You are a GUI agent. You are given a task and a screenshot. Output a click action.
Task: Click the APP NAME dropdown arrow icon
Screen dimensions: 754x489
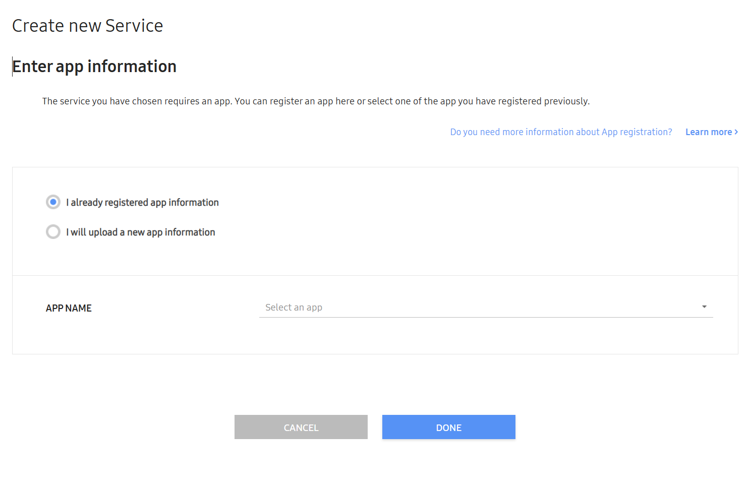[x=704, y=307]
